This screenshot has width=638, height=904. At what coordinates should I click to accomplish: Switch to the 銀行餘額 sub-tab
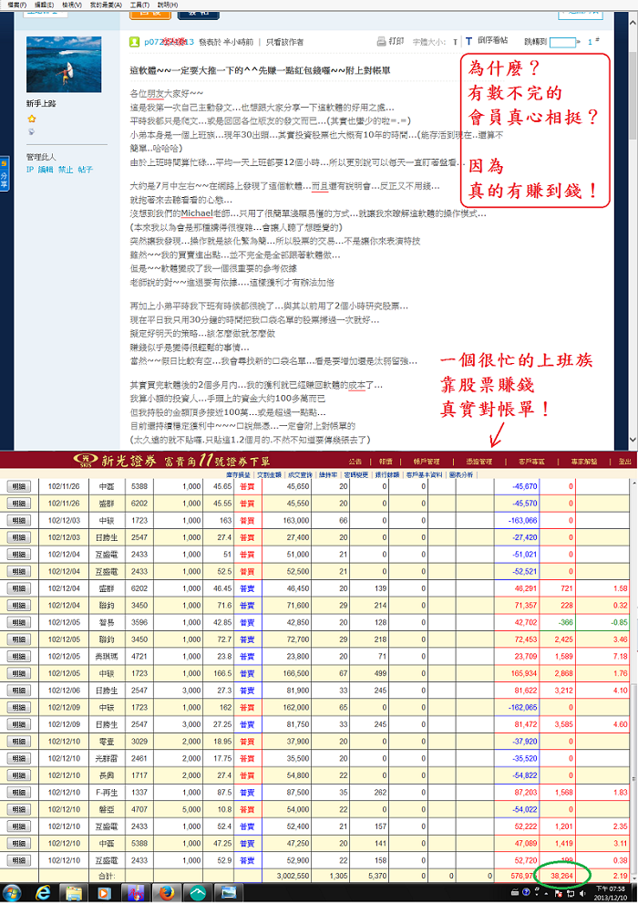tap(387, 475)
